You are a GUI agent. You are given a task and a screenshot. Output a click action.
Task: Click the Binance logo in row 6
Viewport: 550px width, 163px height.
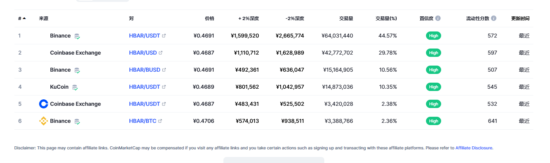[44, 121]
